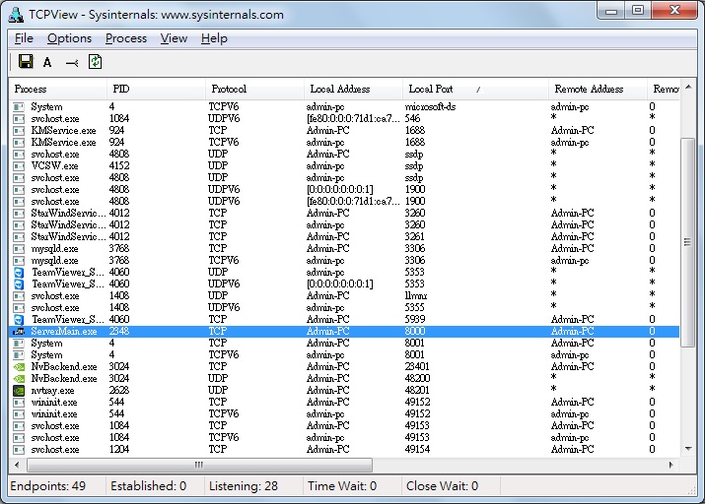Screen dimensions: 705x504
Task: Click the NvBackend.exe icon on port 23401 row
Action: [19, 366]
